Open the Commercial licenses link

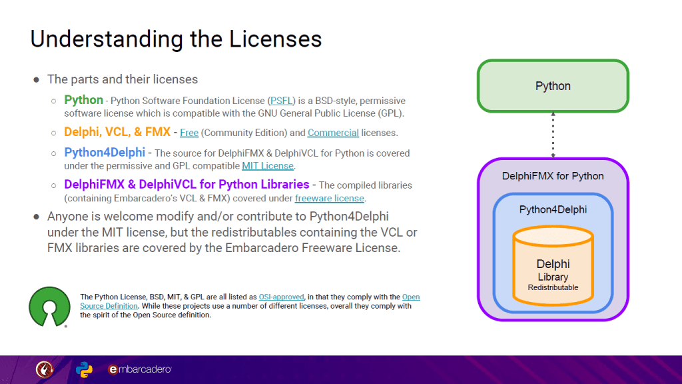[333, 133]
